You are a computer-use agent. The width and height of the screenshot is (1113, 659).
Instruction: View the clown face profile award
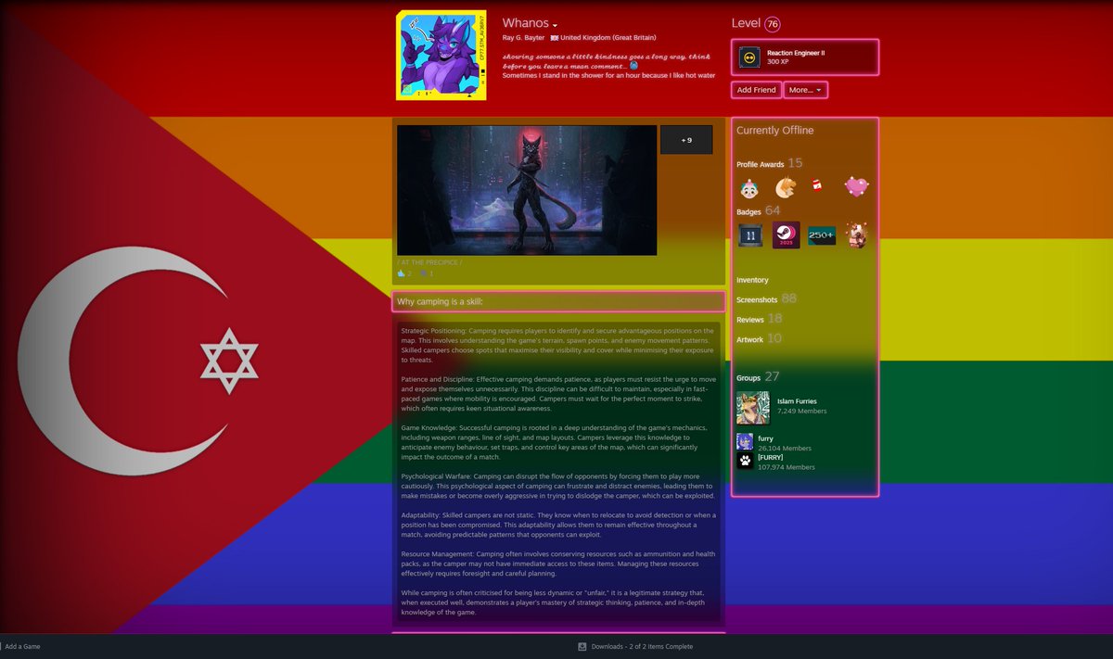749,188
